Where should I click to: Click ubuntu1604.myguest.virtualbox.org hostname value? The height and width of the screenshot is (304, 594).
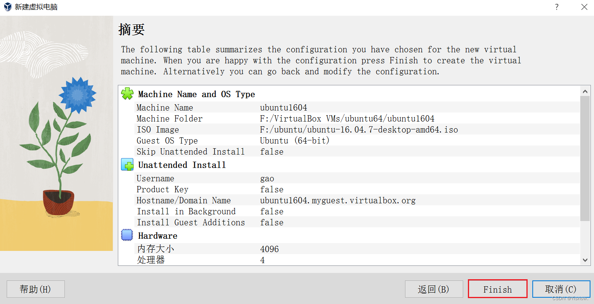338,201
